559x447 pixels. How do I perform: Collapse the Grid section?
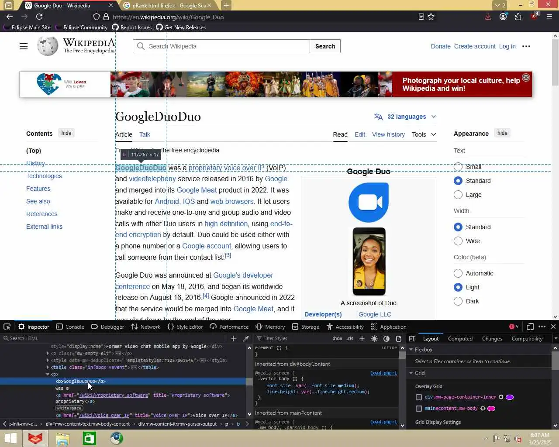click(411, 373)
